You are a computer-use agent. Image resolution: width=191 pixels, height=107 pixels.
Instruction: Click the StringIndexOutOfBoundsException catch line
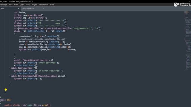click(x=38, y=76)
